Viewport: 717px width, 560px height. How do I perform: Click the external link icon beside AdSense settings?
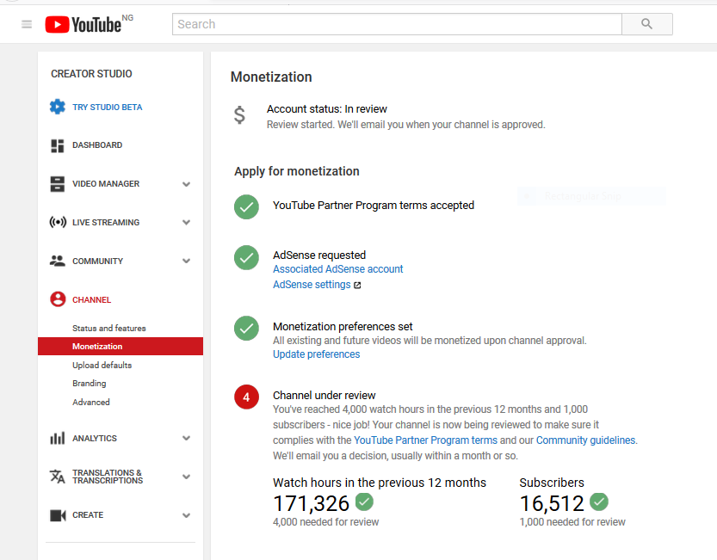point(357,286)
